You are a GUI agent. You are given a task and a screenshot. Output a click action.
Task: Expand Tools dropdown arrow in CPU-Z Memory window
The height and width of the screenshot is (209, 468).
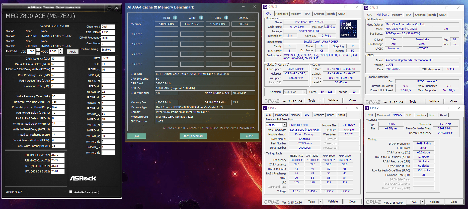(422, 202)
